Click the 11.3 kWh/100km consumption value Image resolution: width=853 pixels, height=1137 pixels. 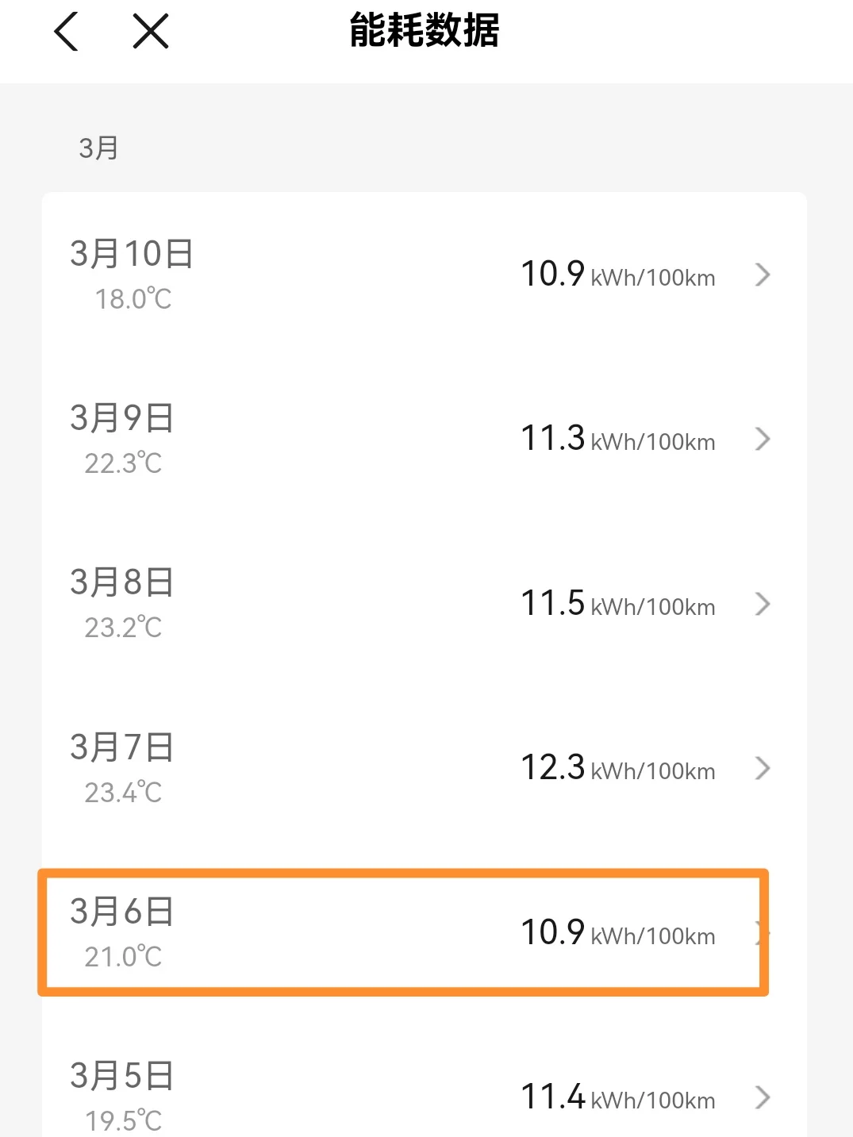pyautogui.click(x=617, y=439)
